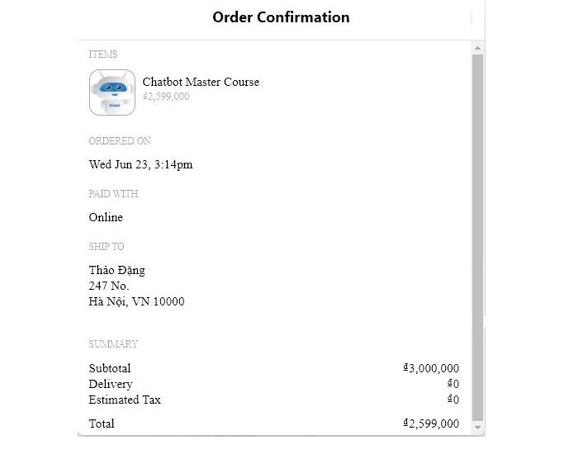
Task: Click the Order Confirmation heading
Action: tap(281, 17)
